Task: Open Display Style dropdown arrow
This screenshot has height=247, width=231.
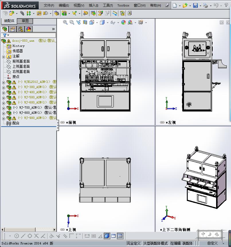Action: (x=107, y=23)
